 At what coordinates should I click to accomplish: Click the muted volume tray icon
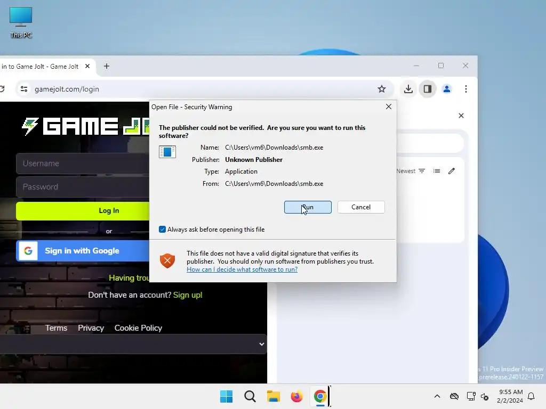[484, 396]
